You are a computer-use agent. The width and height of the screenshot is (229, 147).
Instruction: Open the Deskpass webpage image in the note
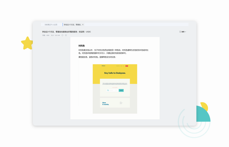(115, 89)
